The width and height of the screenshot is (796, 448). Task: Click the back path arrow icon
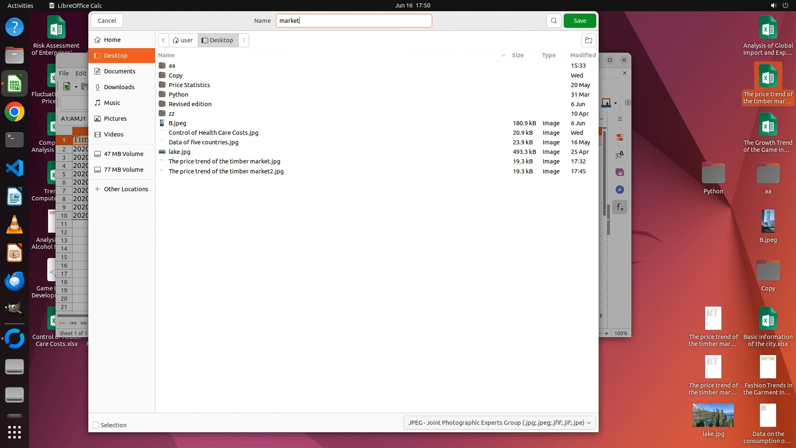[x=163, y=40]
